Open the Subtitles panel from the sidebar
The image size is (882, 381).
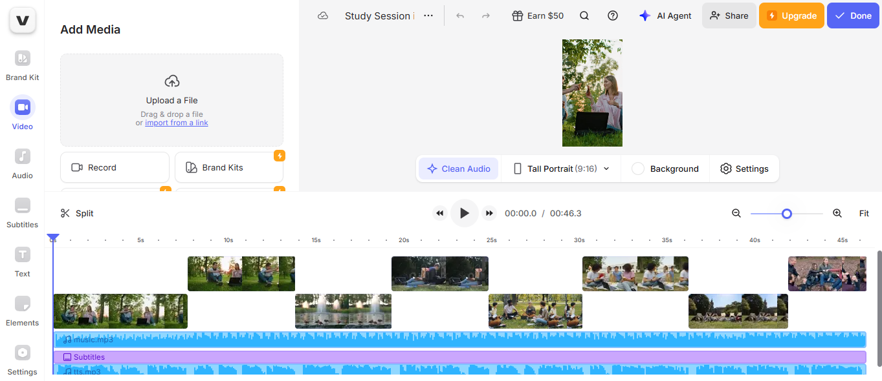(22, 212)
